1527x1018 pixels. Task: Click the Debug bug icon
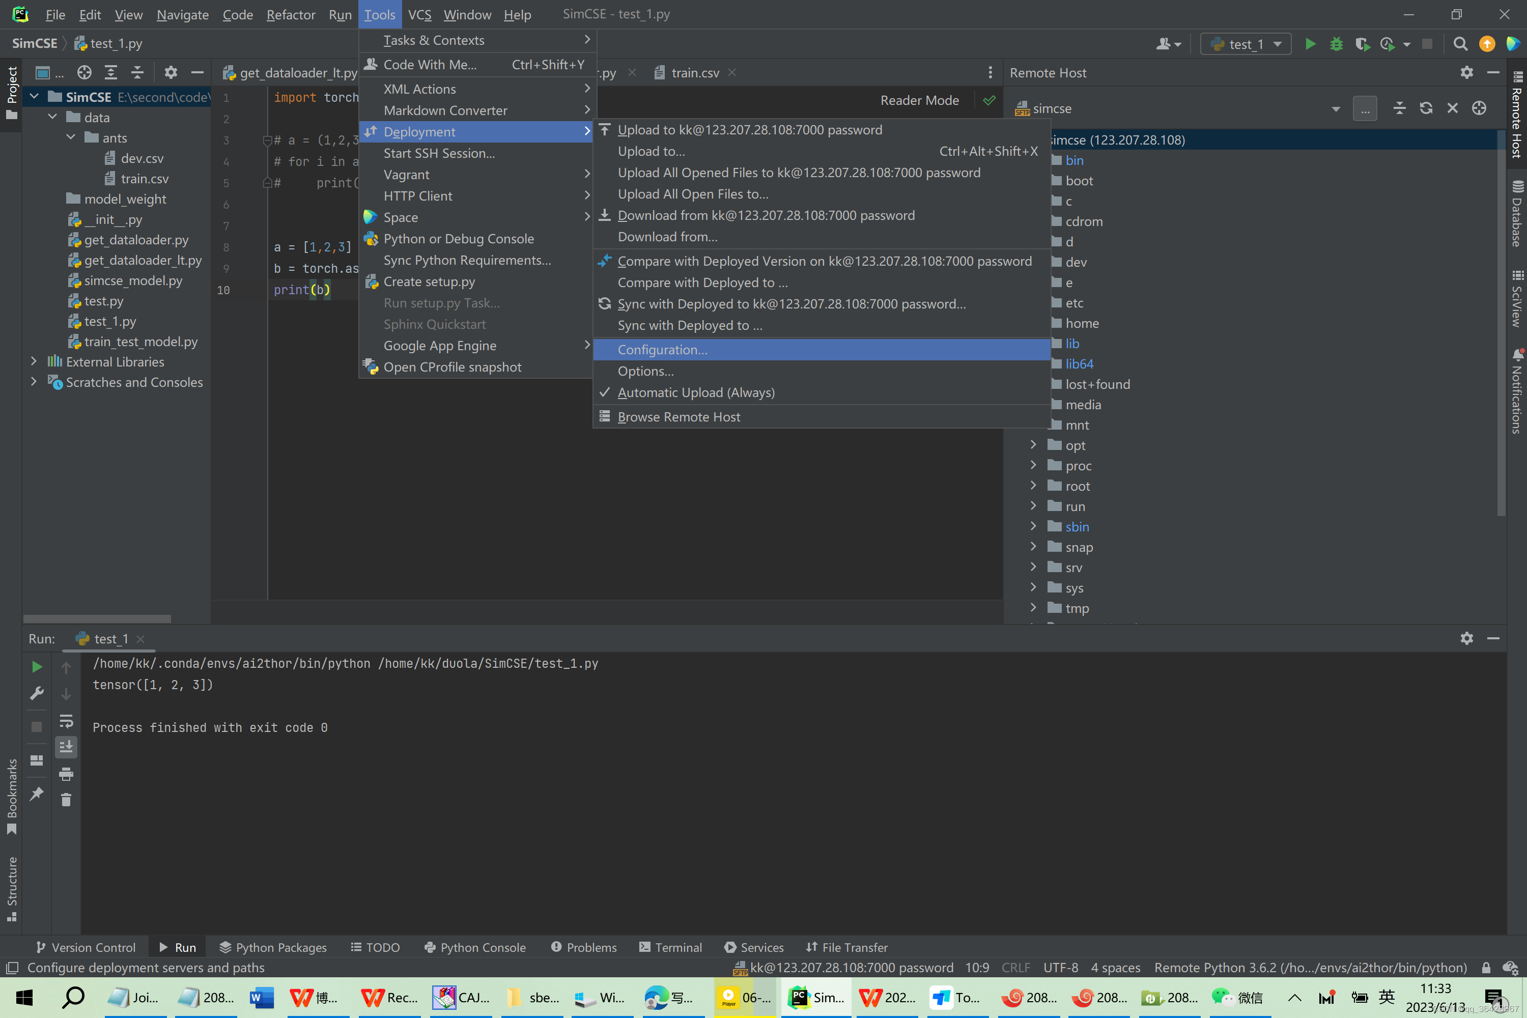pos(1336,43)
